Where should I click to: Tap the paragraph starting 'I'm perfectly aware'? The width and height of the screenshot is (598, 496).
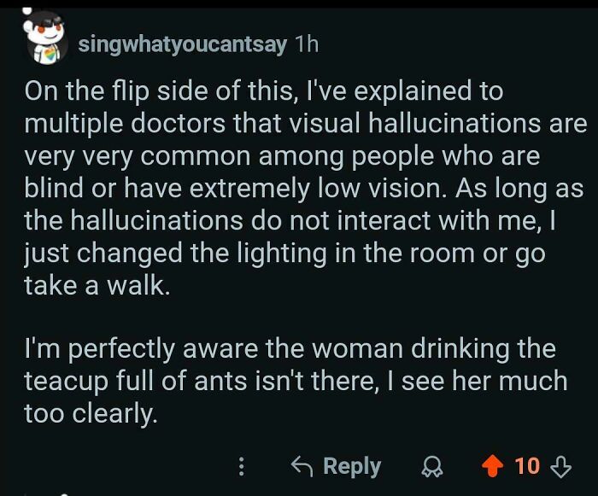(x=296, y=381)
